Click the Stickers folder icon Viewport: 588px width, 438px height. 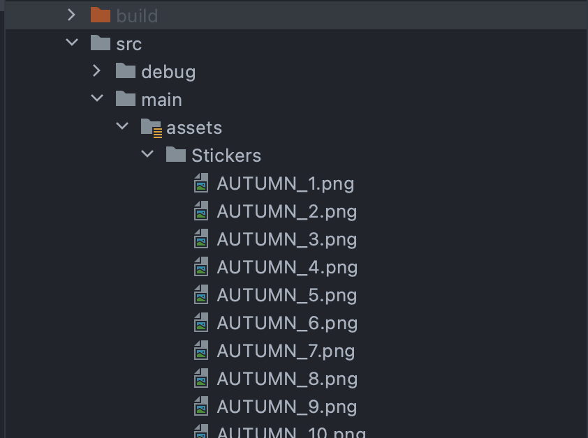tap(176, 155)
